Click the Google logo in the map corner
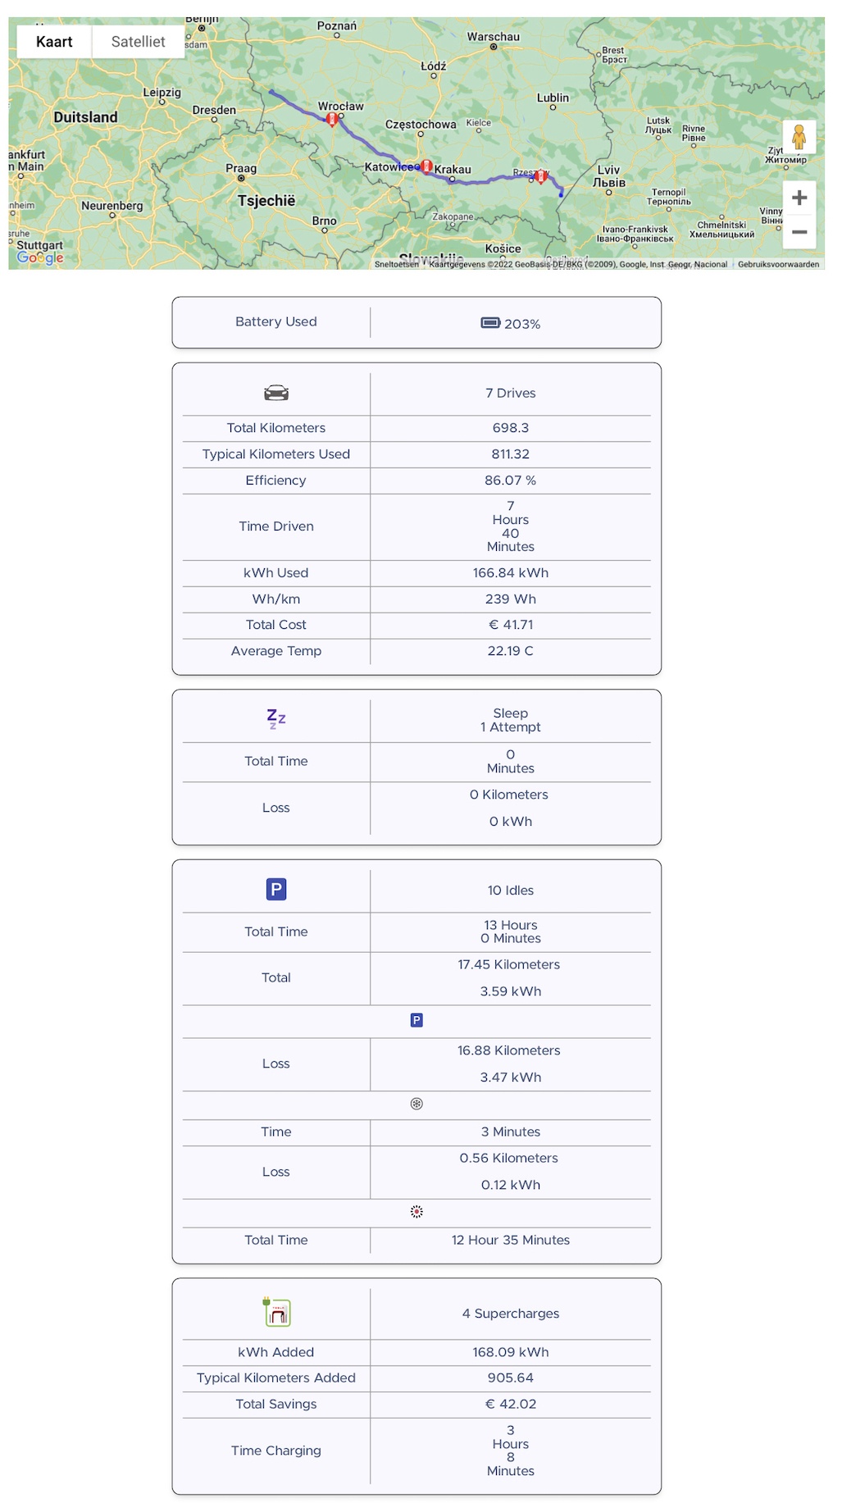 (40, 258)
